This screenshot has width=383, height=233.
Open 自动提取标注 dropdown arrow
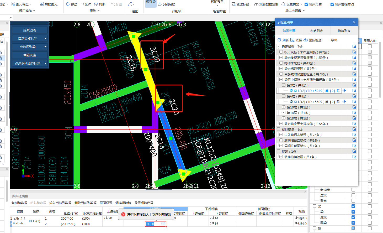pyautogui.click(x=45, y=38)
